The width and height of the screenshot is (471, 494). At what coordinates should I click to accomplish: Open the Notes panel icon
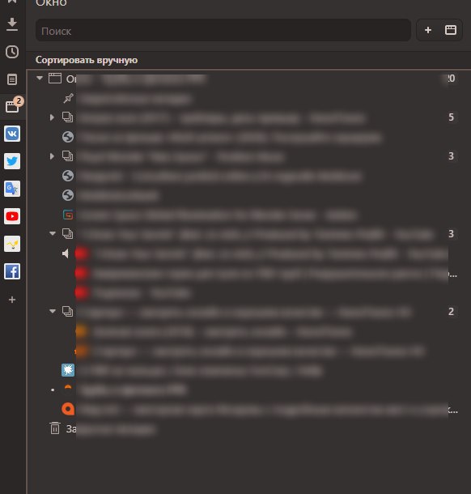tap(12, 79)
